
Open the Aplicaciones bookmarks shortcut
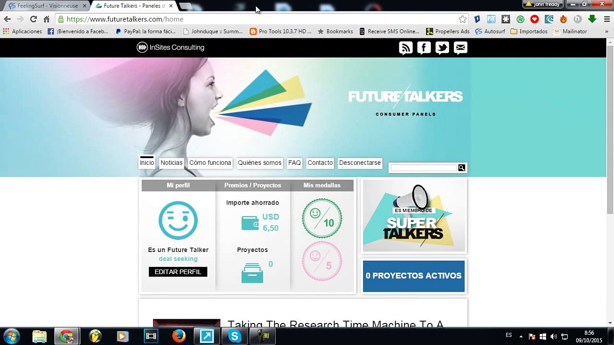point(22,32)
